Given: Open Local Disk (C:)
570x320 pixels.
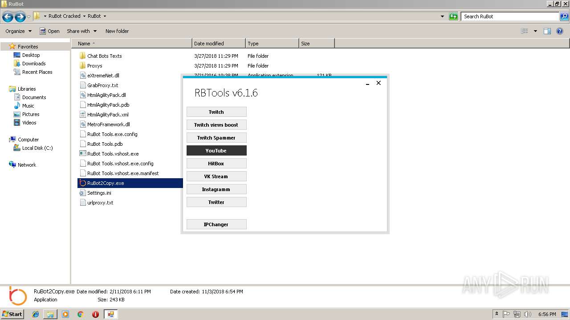Looking at the screenshot, I should click(37, 148).
